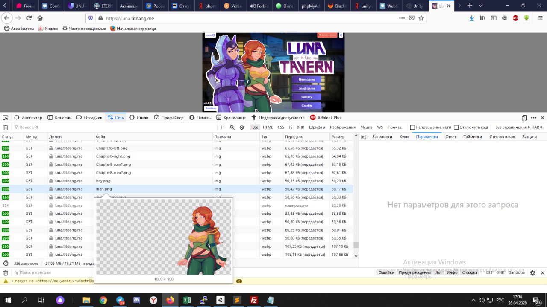
Task: Click Gallery in the game menu
Action: (x=306, y=97)
